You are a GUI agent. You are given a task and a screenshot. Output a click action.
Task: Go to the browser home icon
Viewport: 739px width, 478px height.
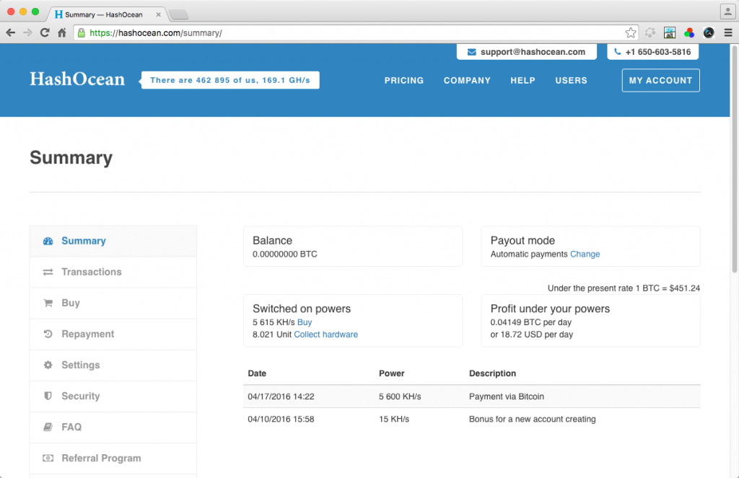coord(62,32)
